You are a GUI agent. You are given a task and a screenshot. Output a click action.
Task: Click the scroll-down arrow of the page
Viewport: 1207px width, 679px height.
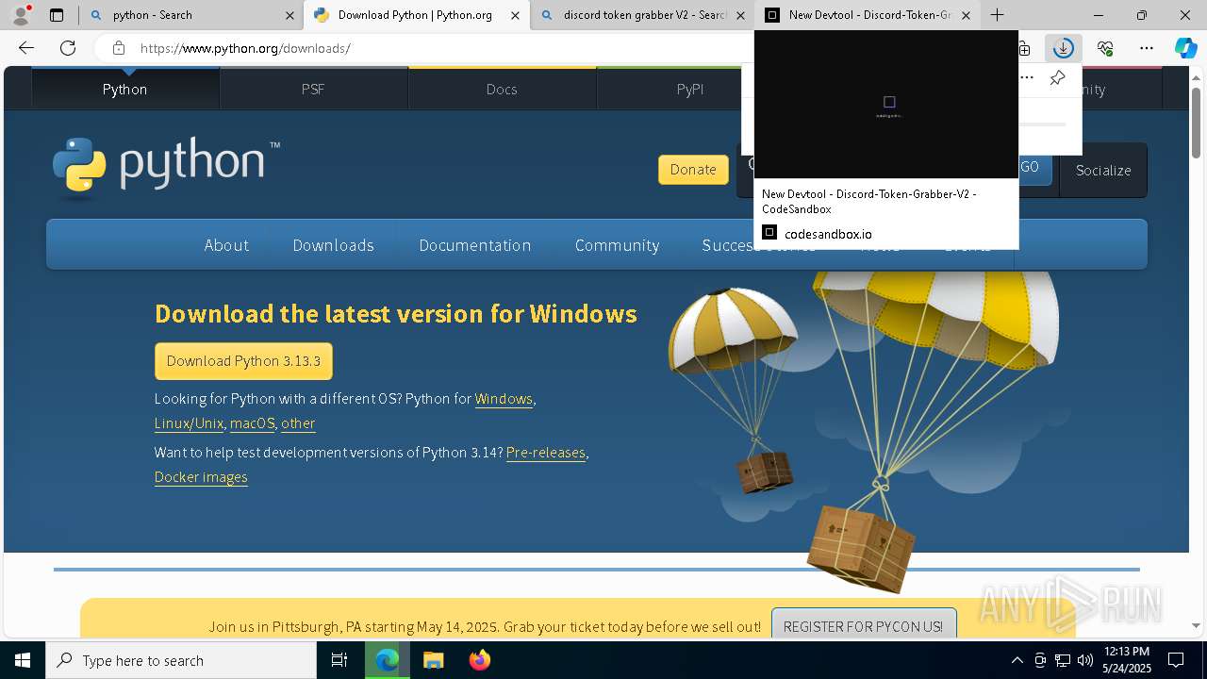pyautogui.click(x=1196, y=624)
